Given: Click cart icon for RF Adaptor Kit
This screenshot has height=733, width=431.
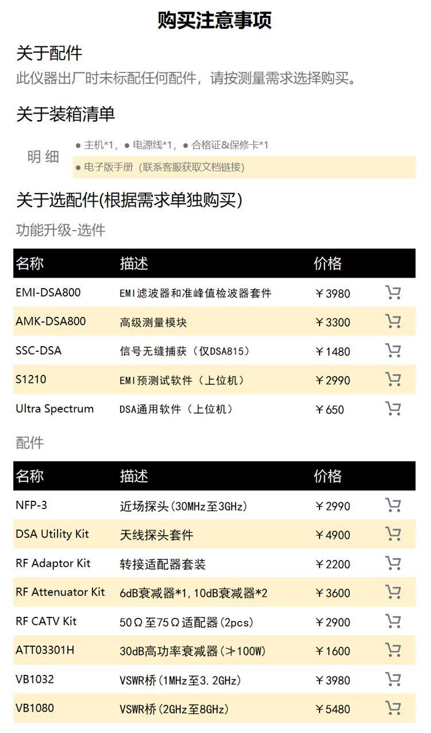Looking at the screenshot, I should [x=393, y=563].
